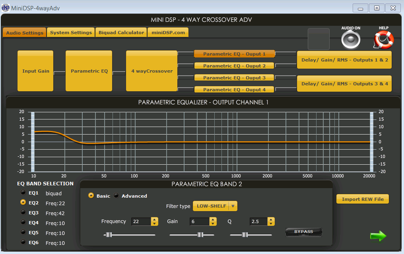Select the EQ6 band radio button
The height and width of the screenshot is (254, 404).
pyautogui.click(x=23, y=242)
